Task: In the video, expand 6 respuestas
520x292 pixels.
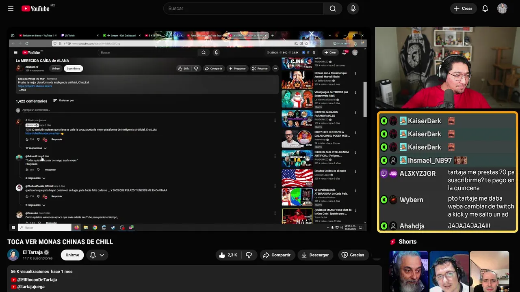Action: [35, 178]
